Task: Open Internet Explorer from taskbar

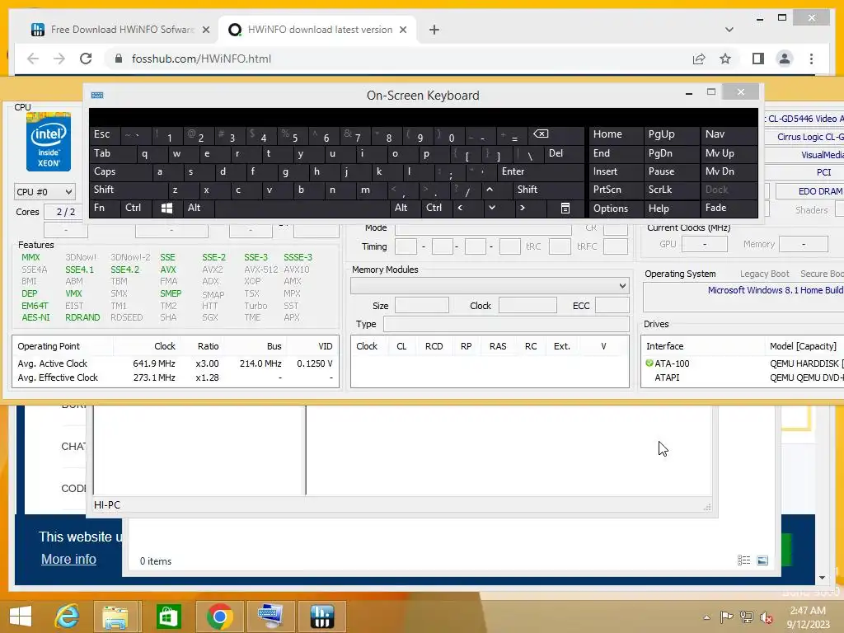Action: click(x=68, y=616)
